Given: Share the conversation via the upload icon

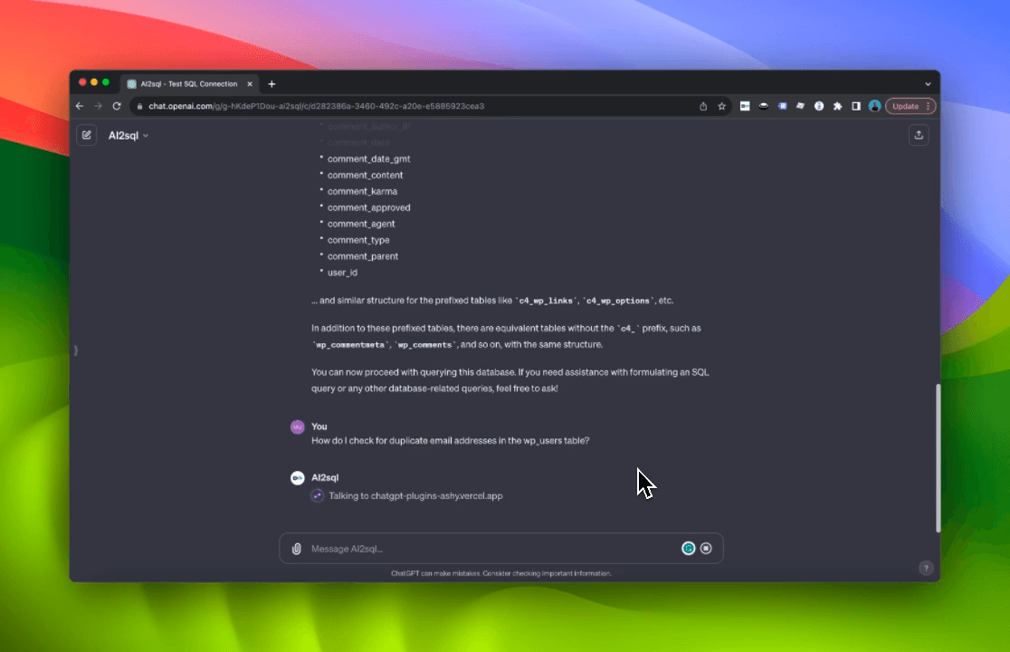Looking at the screenshot, I should click(x=919, y=135).
